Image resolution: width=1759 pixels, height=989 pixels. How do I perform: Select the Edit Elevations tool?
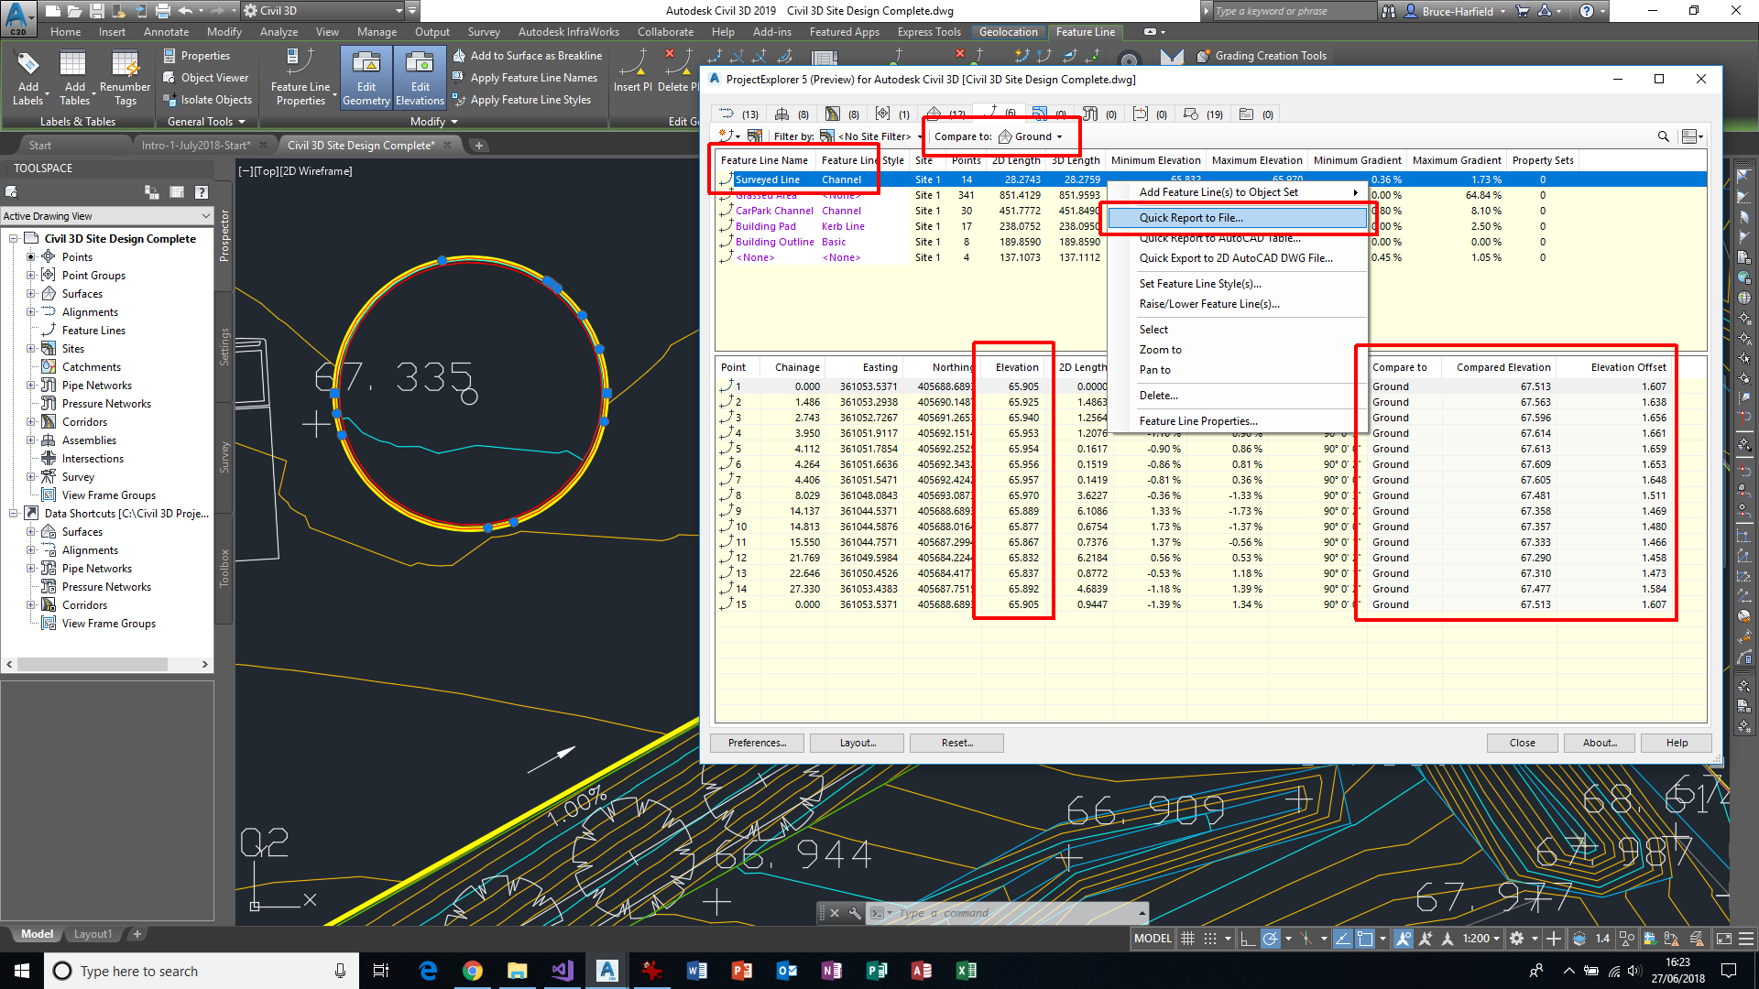[x=420, y=78]
